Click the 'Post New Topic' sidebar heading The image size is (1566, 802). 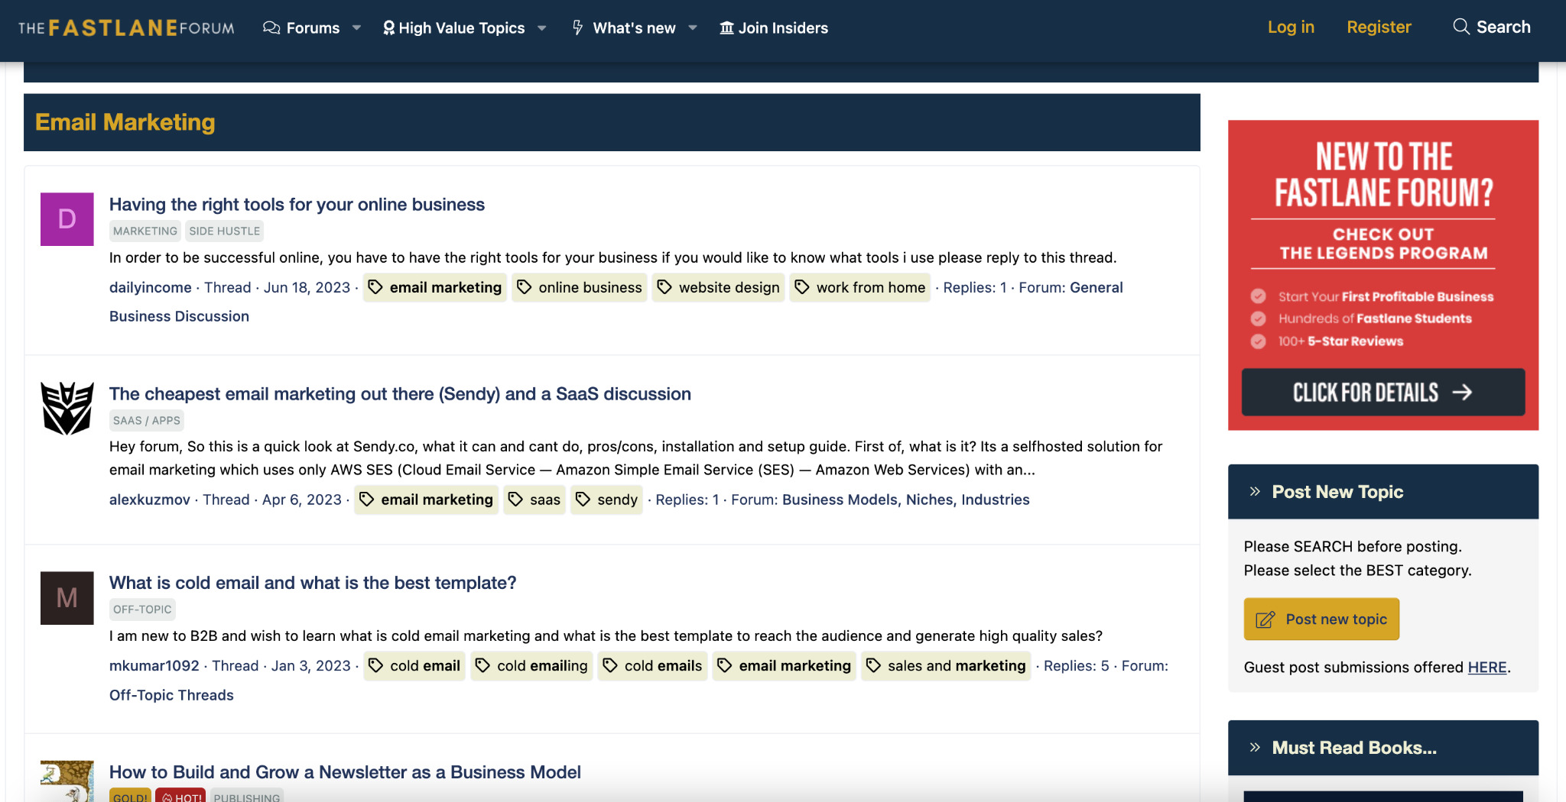1337,492
